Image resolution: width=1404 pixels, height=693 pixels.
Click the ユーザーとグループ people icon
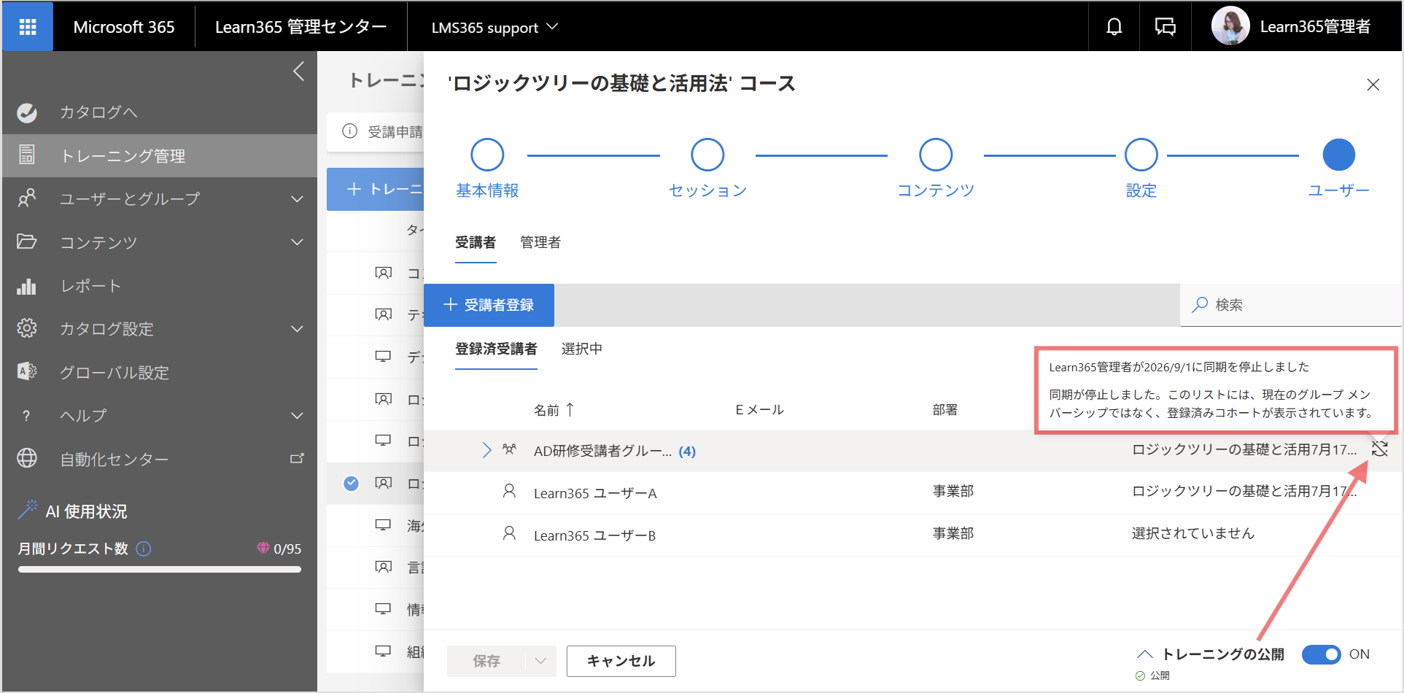click(27, 198)
